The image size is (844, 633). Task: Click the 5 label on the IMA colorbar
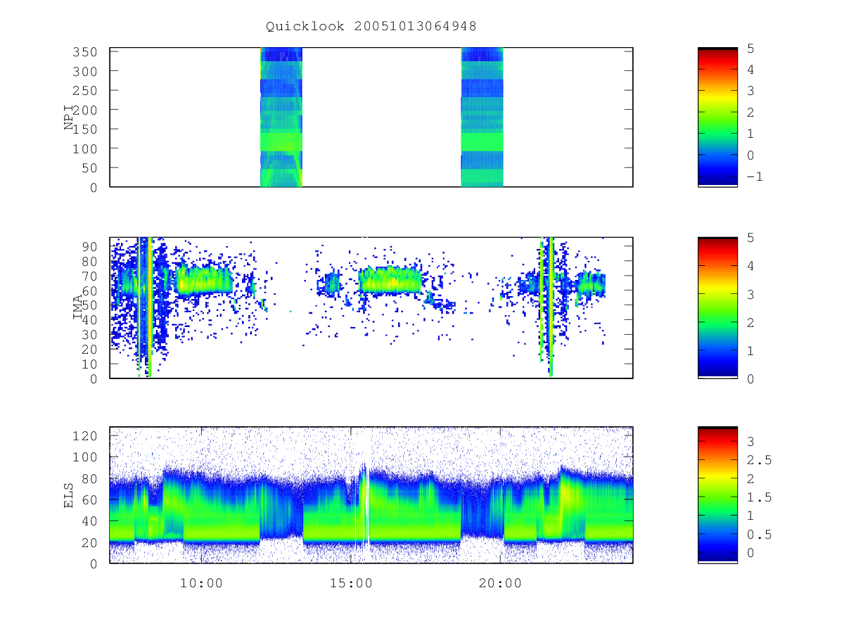coord(750,238)
